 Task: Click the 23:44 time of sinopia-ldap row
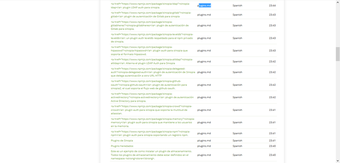click(272, 6)
